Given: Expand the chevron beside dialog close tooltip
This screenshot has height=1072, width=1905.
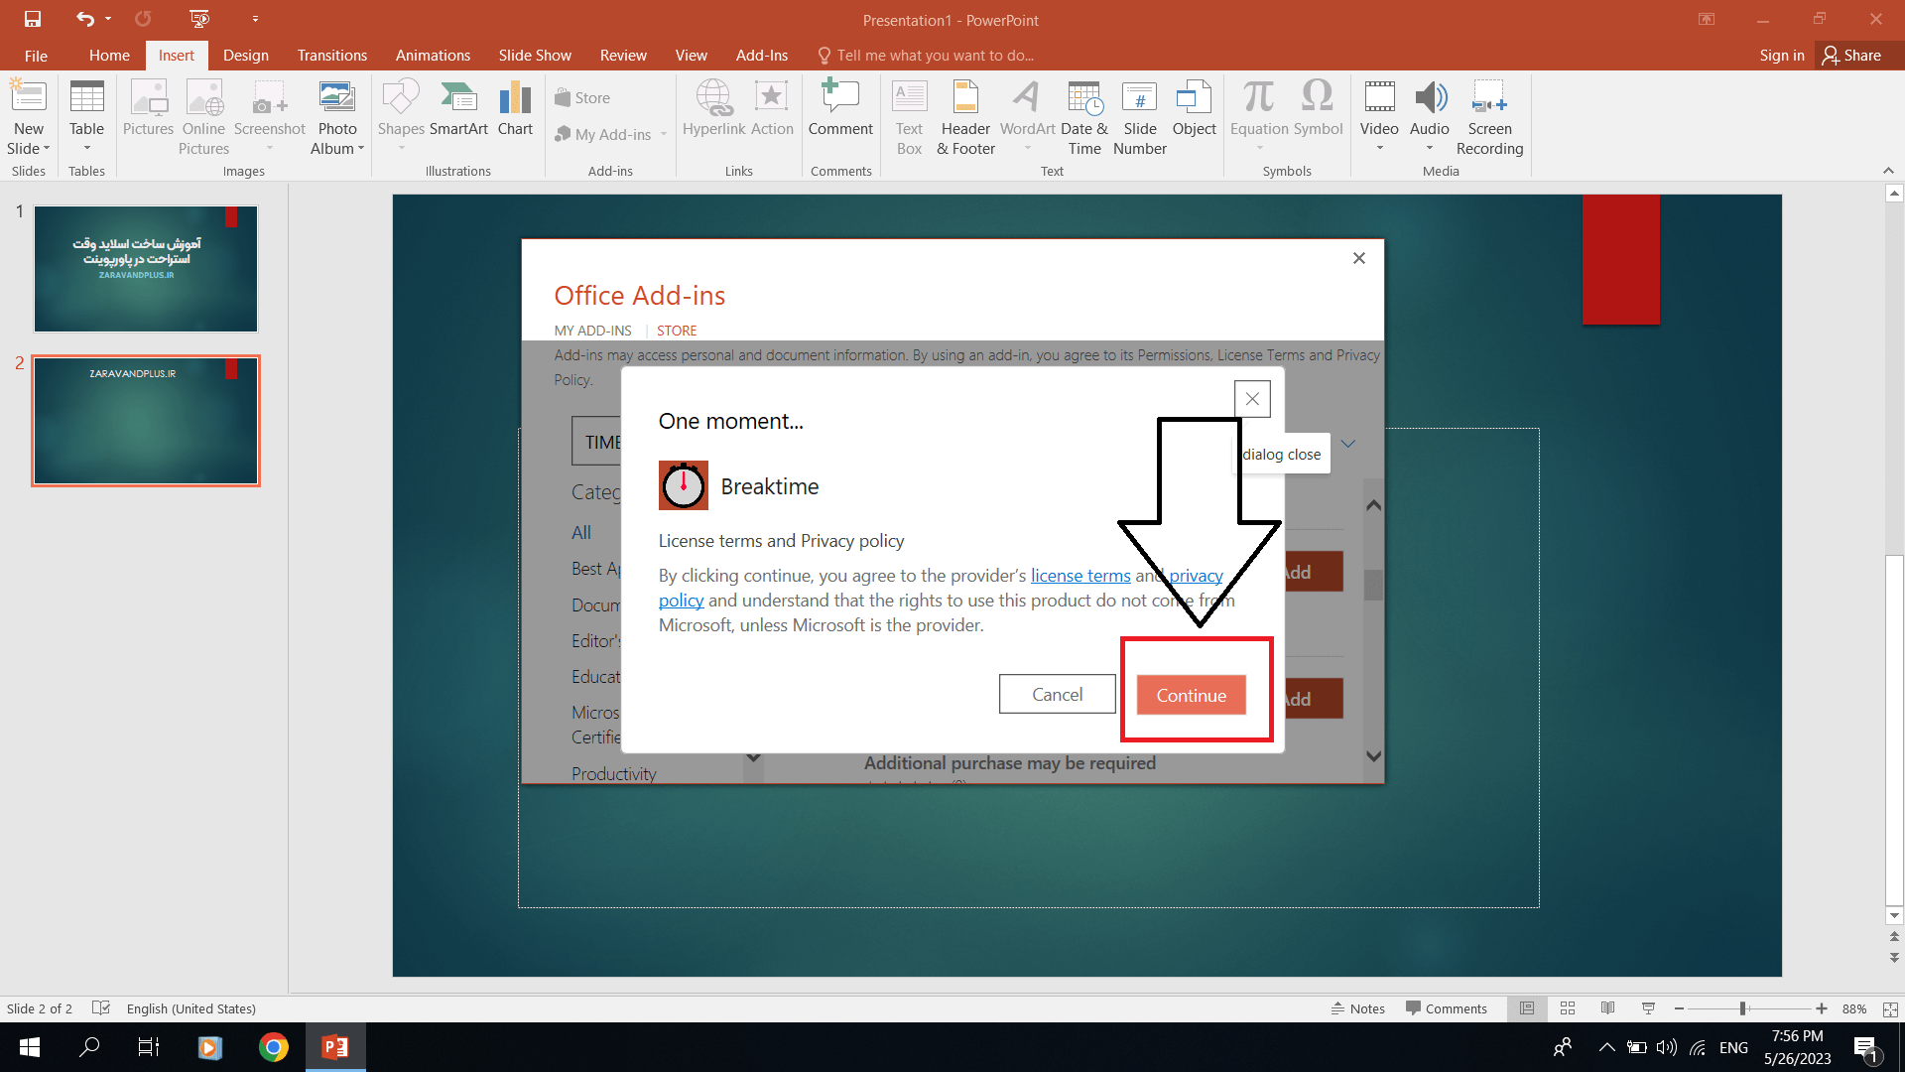Looking at the screenshot, I should tap(1348, 444).
